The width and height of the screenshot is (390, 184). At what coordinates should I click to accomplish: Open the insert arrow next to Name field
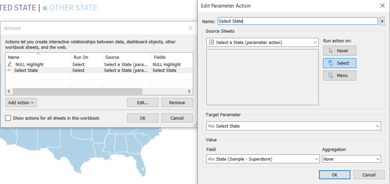(x=382, y=21)
